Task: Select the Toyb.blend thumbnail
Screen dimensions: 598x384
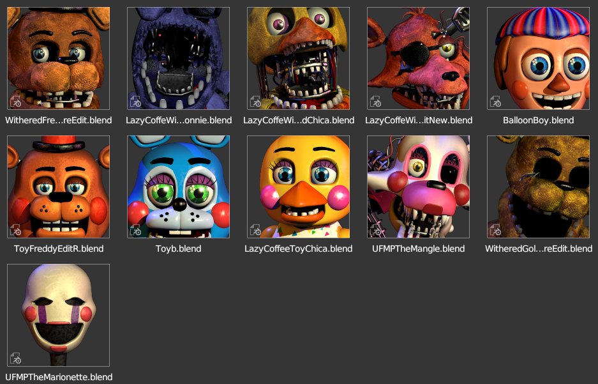Action: (x=179, y=187)
